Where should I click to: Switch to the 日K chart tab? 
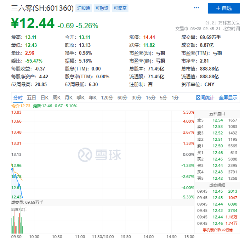(44, 98)
